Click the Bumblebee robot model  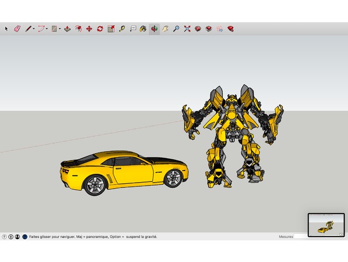pos(233,136)
